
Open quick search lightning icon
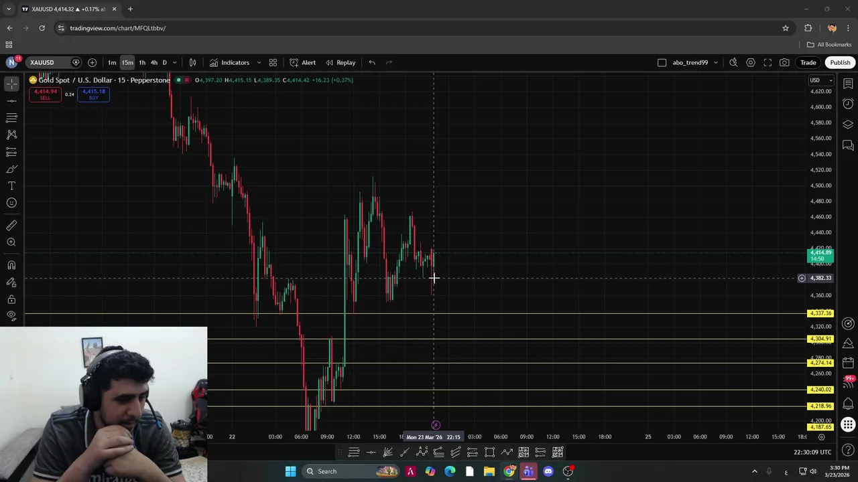click(x=733, y=62)
